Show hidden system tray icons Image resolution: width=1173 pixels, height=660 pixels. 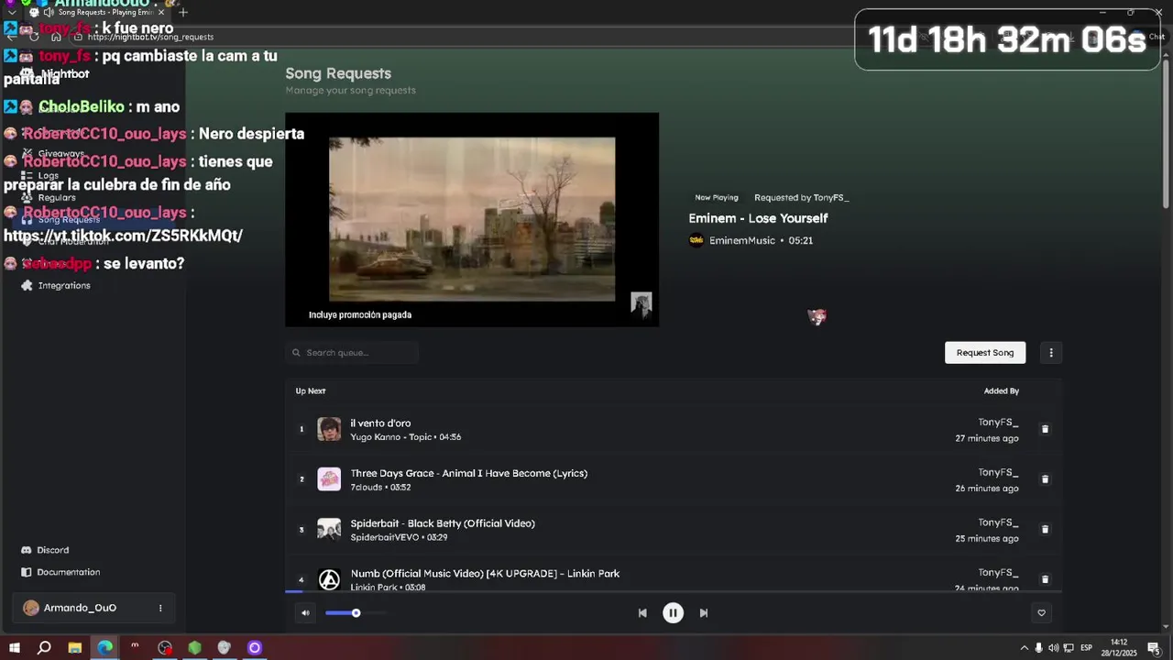pos(1025,648)
